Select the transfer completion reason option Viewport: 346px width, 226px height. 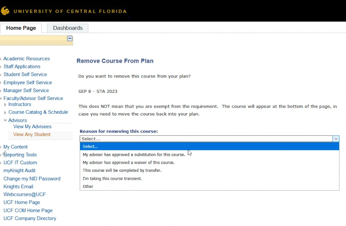[x=122, y=170]
